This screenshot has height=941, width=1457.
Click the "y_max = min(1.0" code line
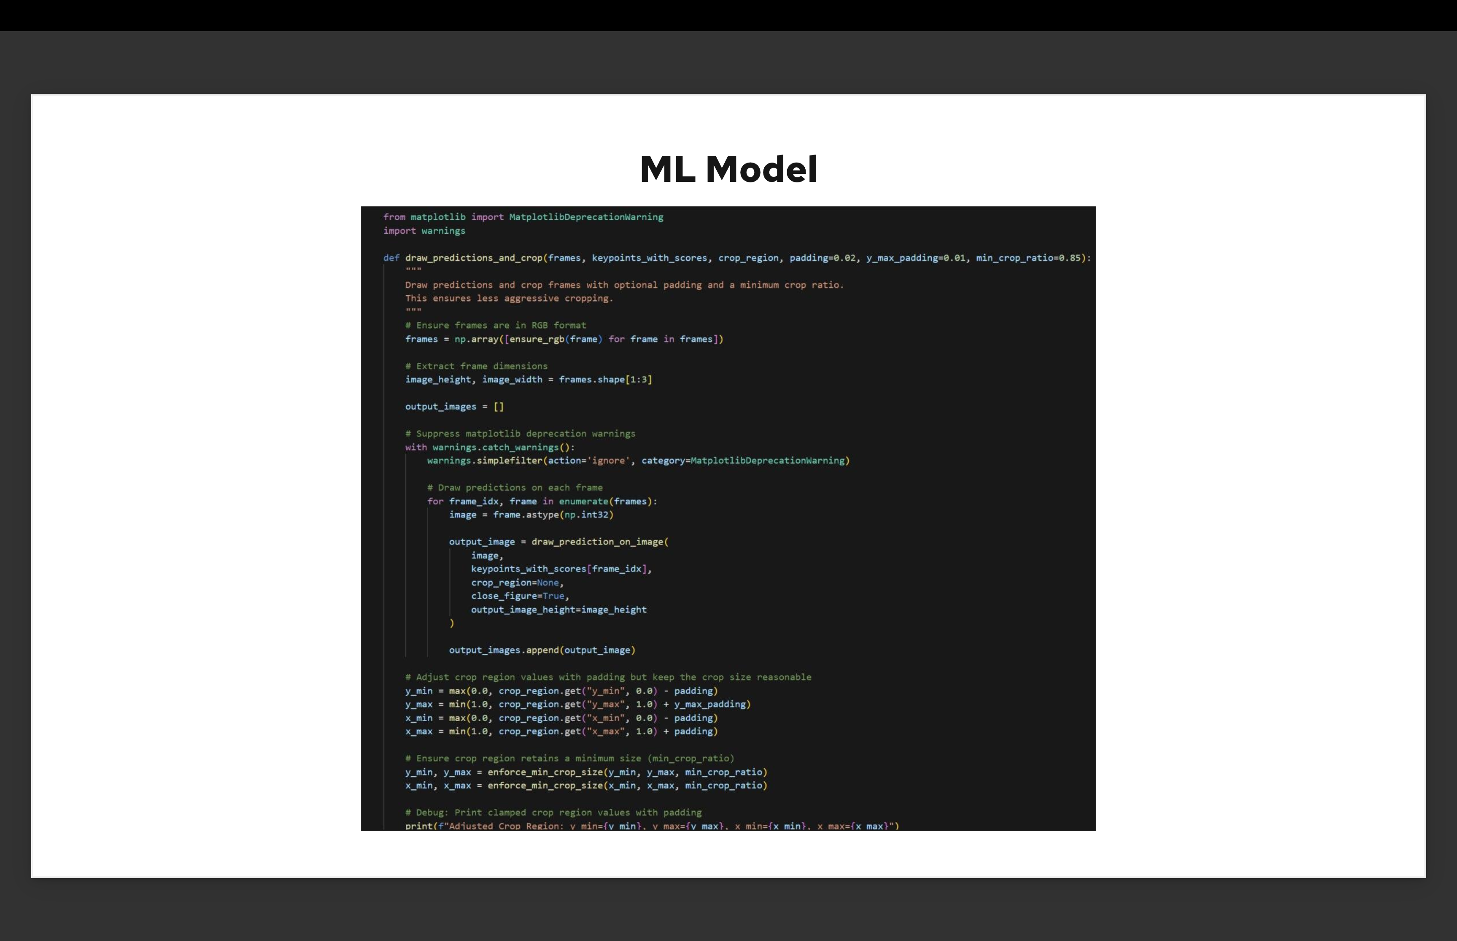click(578, 704)
